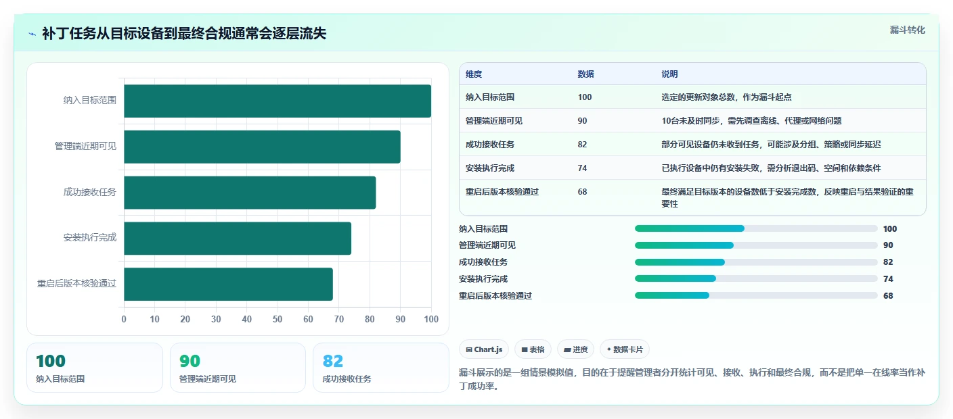This screenshot has height=419, width=953.
Task: Click the 重启后版本核验通过 progress bar showing 68
Action: 756,295
